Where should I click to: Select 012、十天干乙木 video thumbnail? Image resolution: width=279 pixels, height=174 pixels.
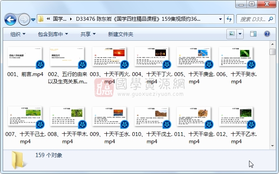point(236,117)
